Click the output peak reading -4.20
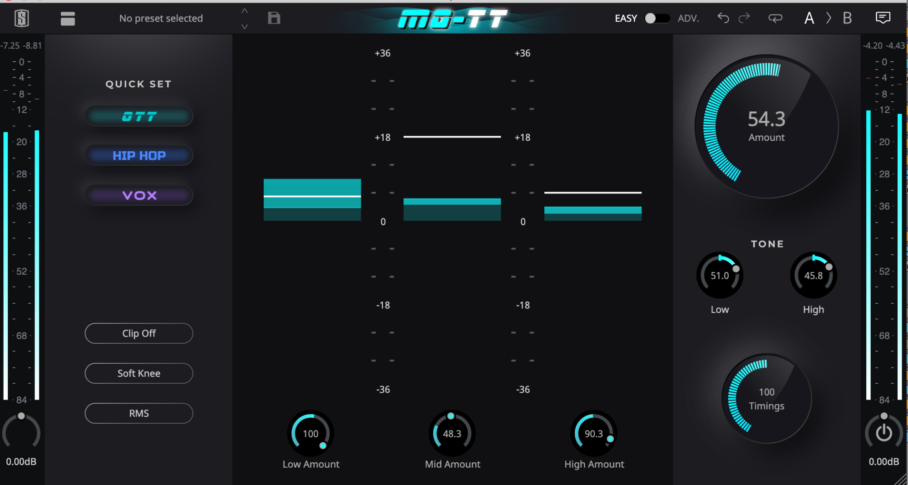 [873, 45]
